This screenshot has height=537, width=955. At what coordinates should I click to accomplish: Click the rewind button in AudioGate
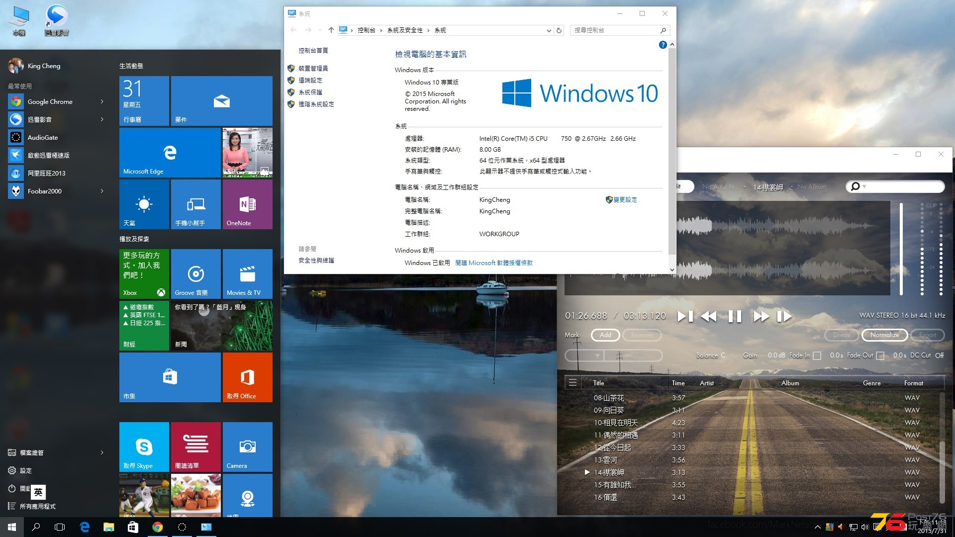click(x=709, y=316)
